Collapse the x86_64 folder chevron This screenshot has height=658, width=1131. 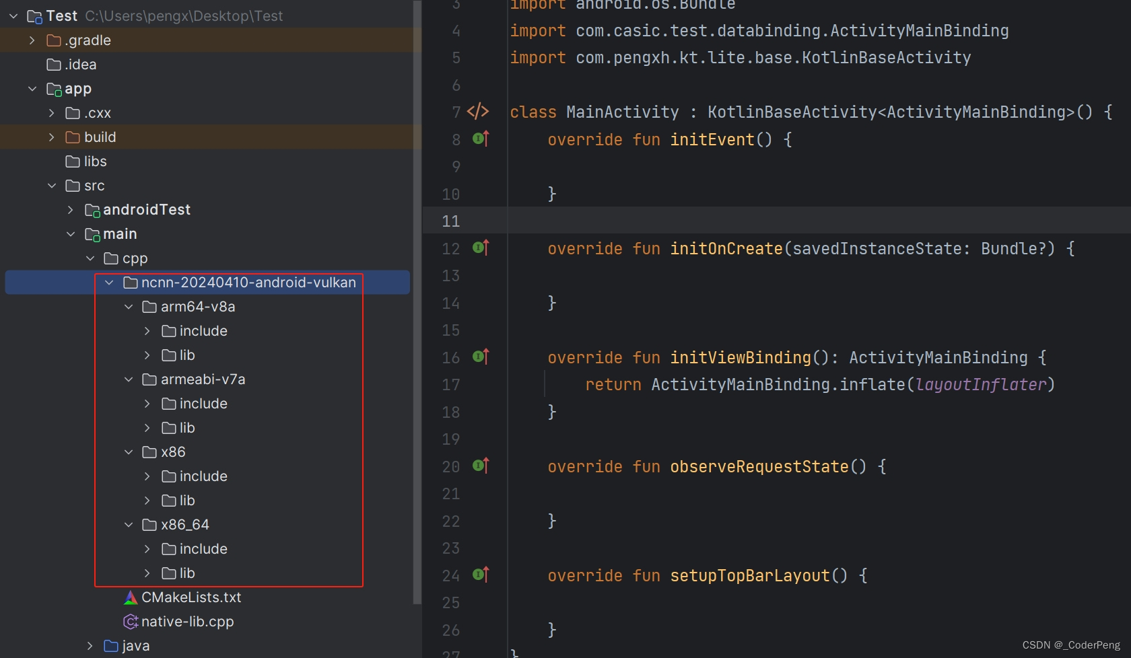click(x=129, y=525)
